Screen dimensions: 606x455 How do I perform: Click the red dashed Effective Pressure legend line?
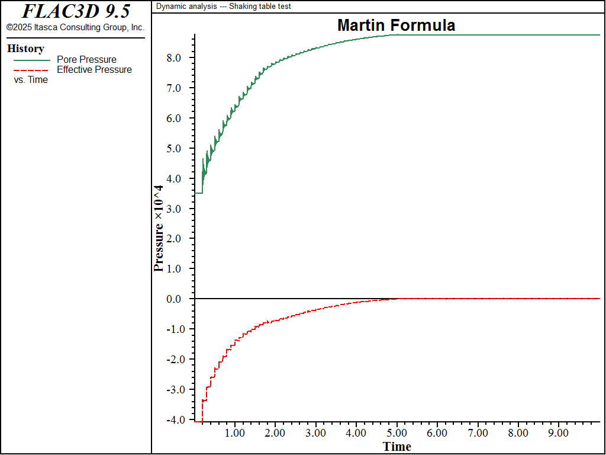[31, 71]
